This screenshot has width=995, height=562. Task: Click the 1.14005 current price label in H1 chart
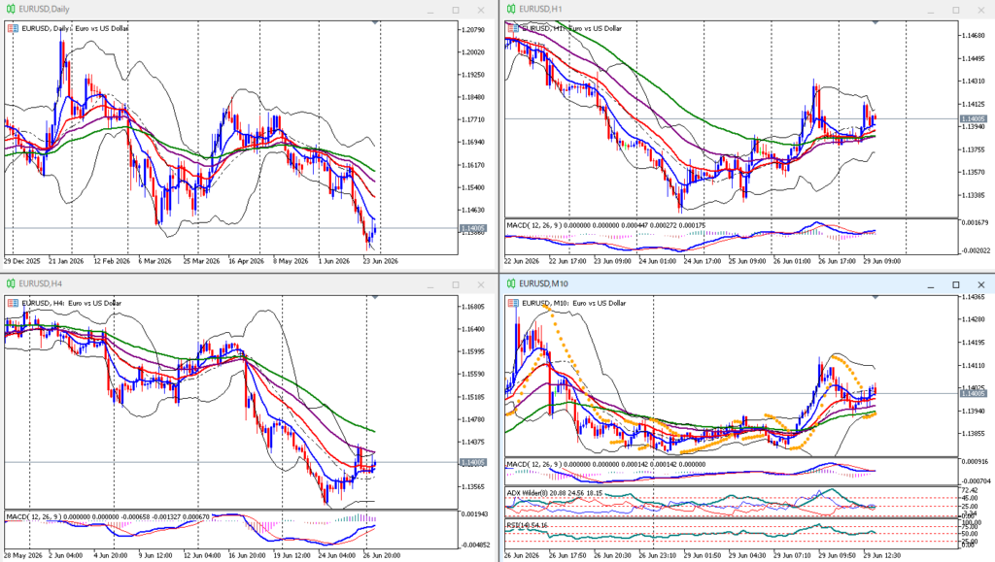coord(973,118)
